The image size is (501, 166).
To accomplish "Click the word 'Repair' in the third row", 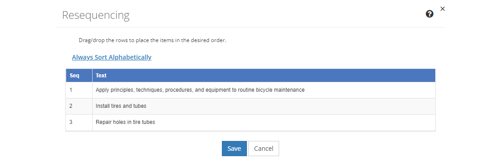I will tap(103, 122).
